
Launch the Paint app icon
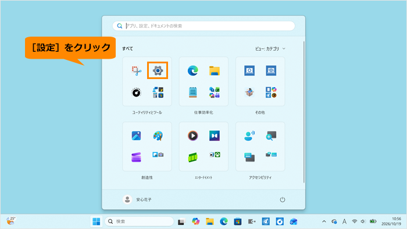158,135
